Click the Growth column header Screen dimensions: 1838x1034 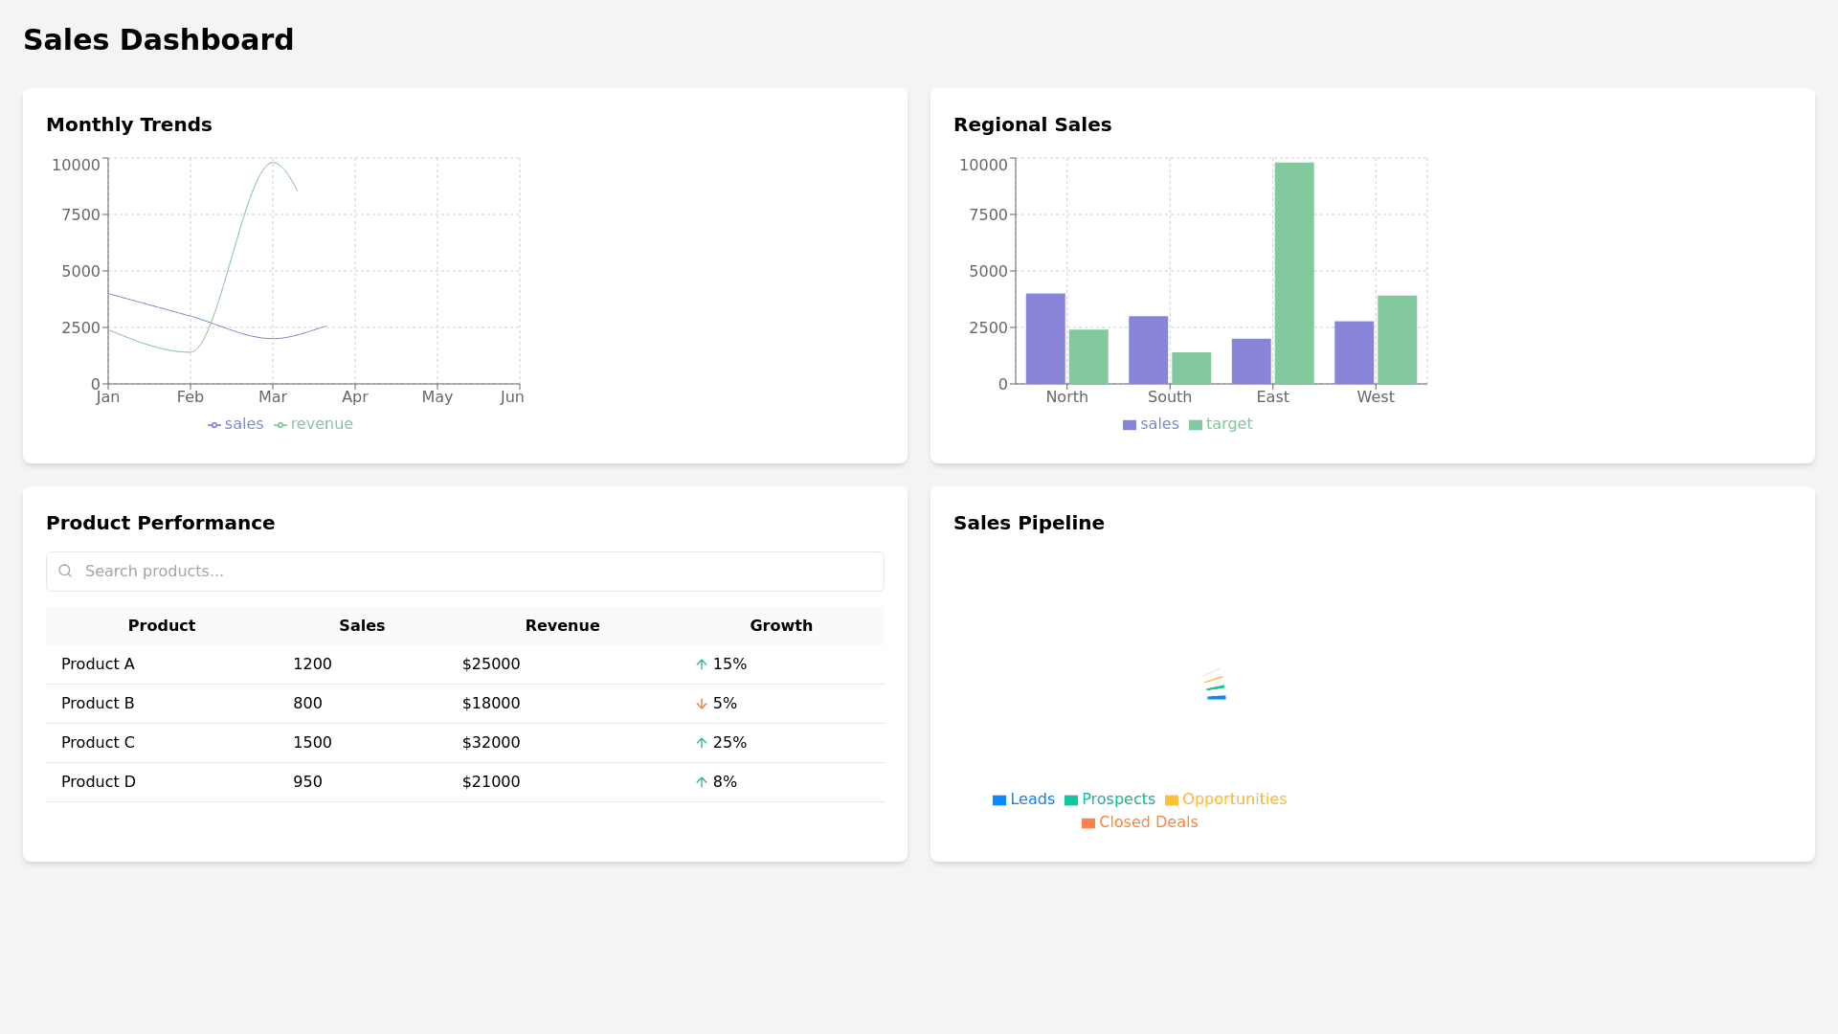[781, 625]
